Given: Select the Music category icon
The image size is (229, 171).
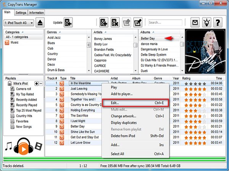Looking at the screenshot, I should [7, 43].
